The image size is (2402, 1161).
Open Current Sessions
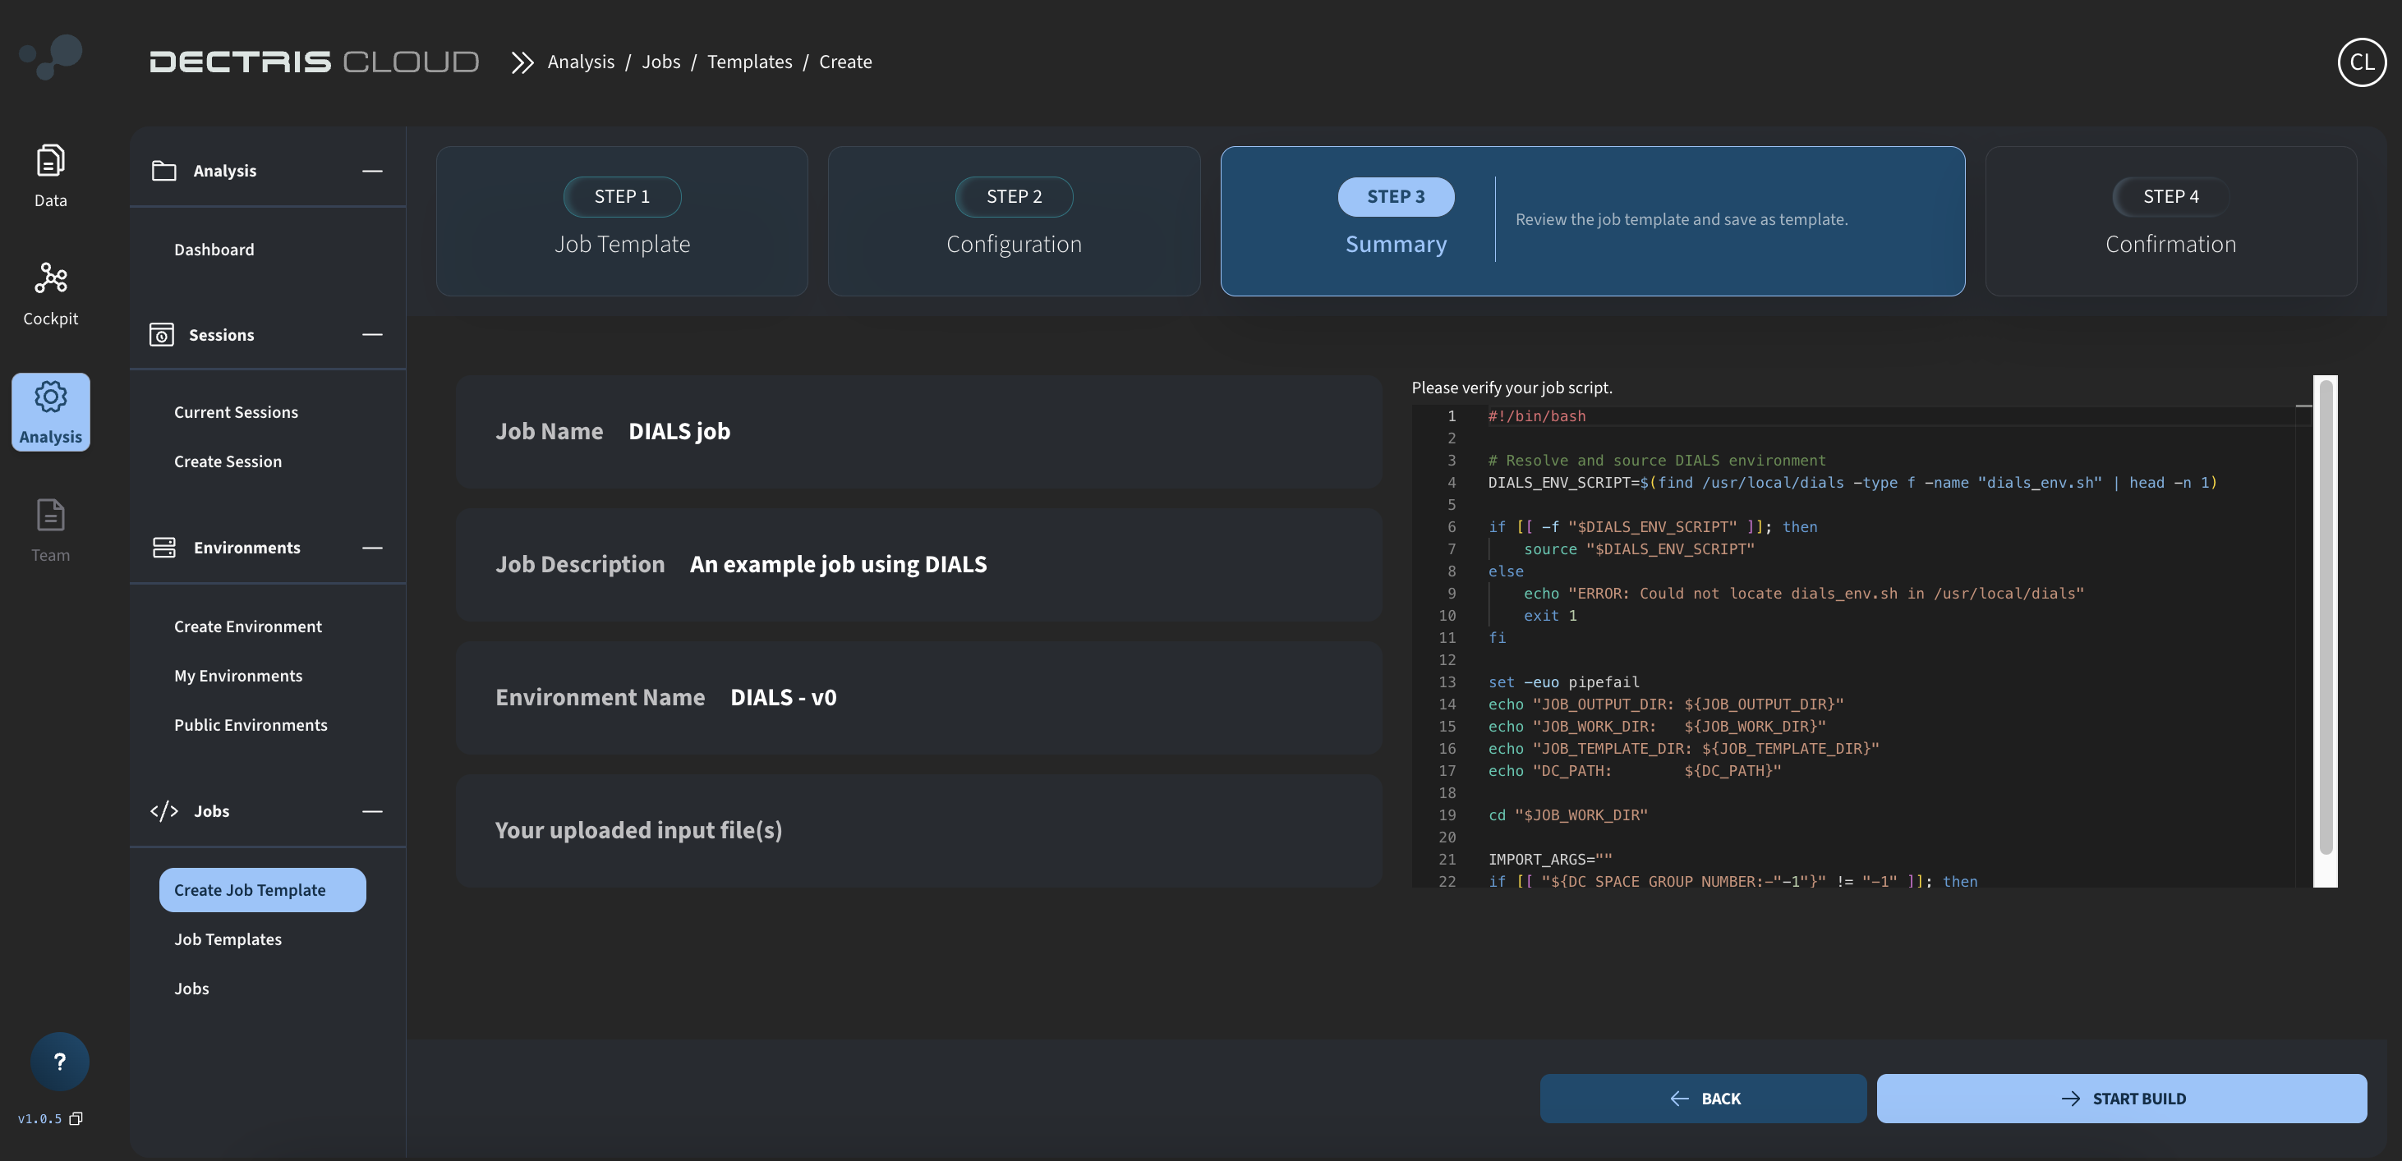point(236,412)
